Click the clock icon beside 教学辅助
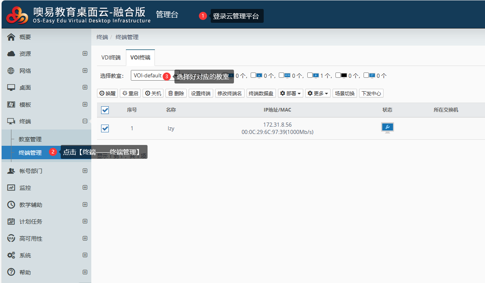The height and width of the screenshot is (283, 485). pos(11,205)
